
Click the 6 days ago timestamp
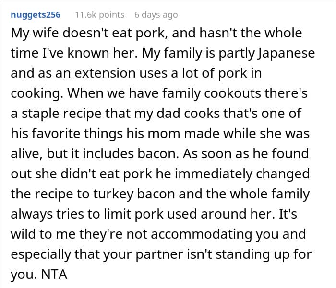[x=156, y=15]
